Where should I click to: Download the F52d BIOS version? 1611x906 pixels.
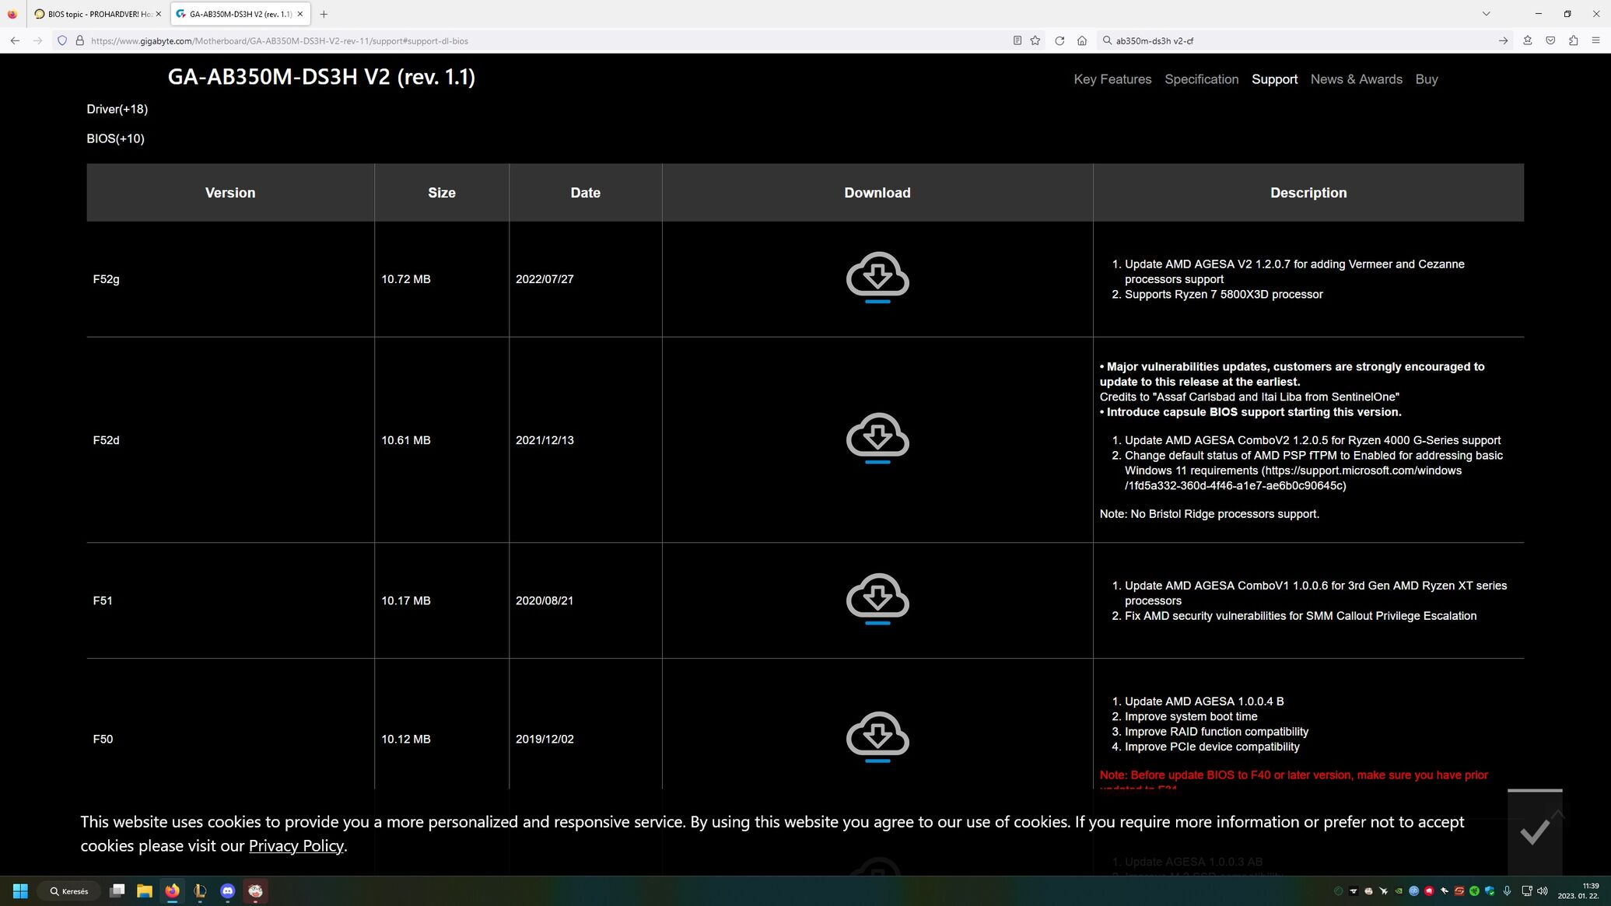coord(877,438)
